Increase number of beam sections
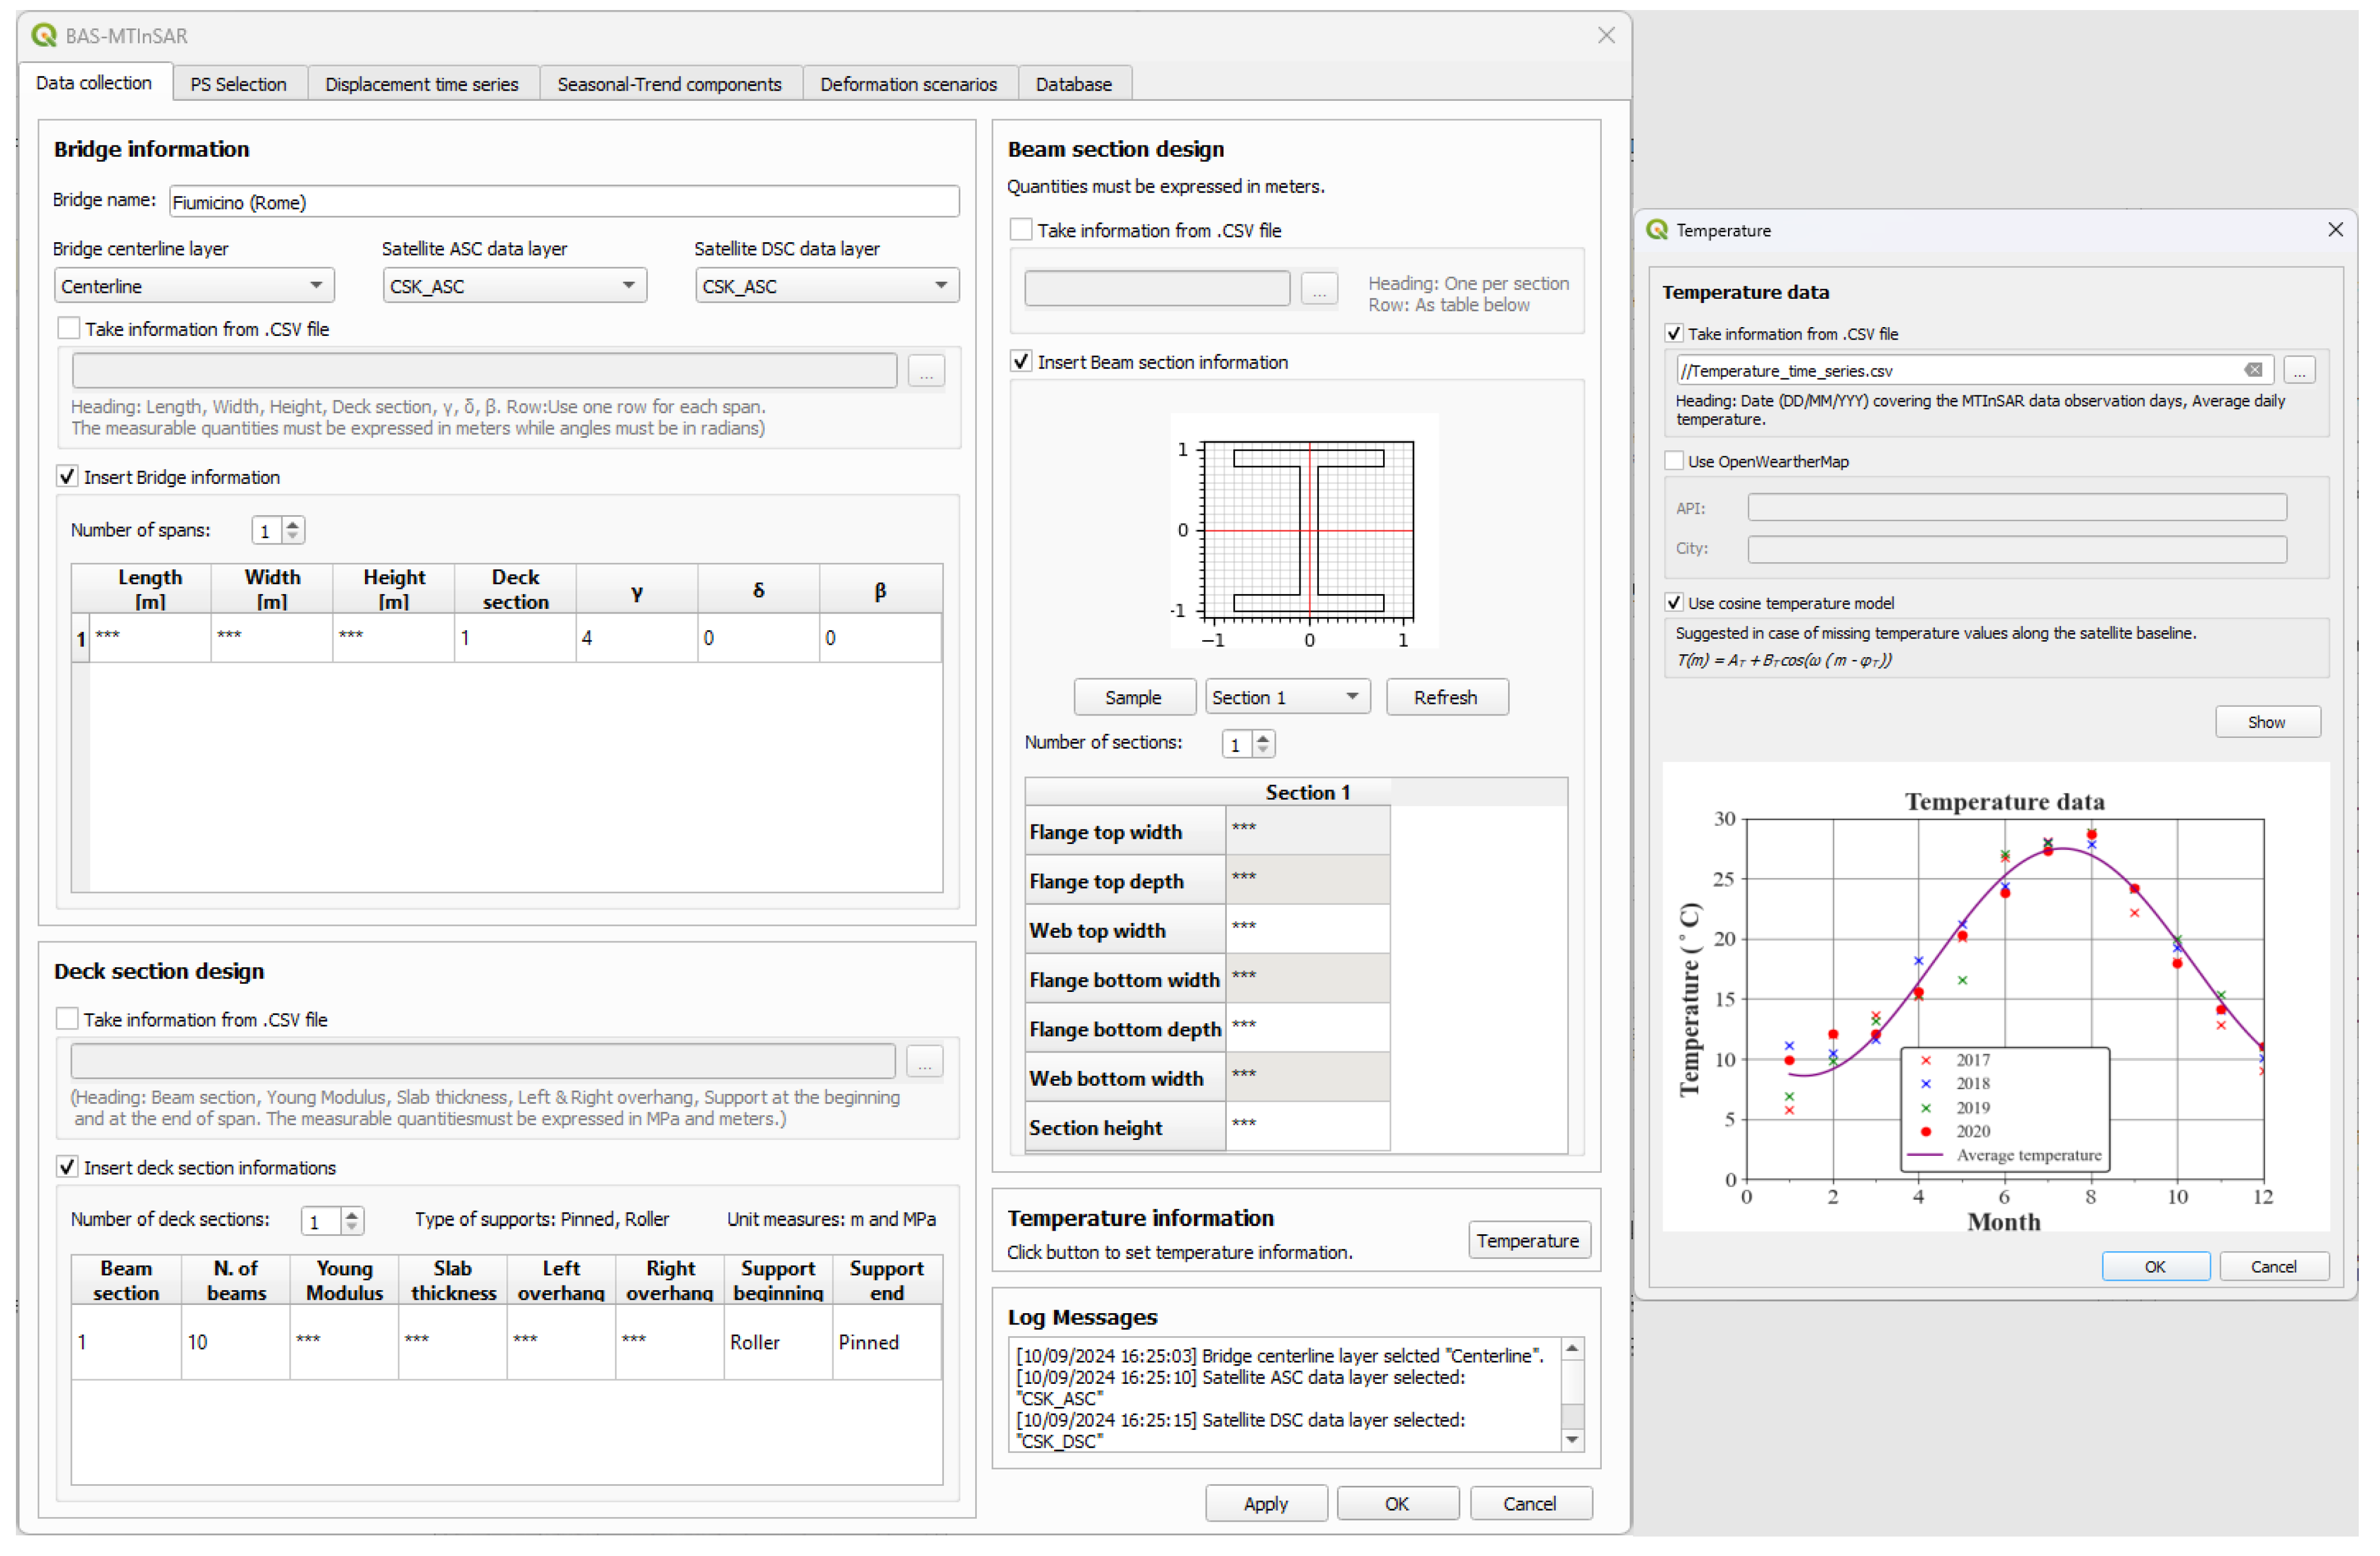2380x1556 pixels. coord(1263,738)
